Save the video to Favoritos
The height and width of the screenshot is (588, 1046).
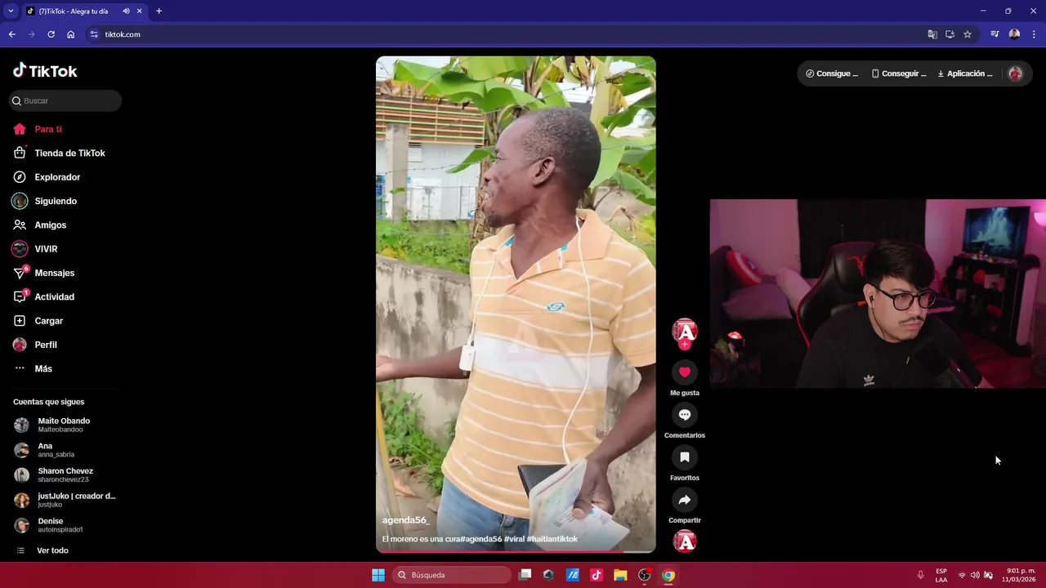685,457
